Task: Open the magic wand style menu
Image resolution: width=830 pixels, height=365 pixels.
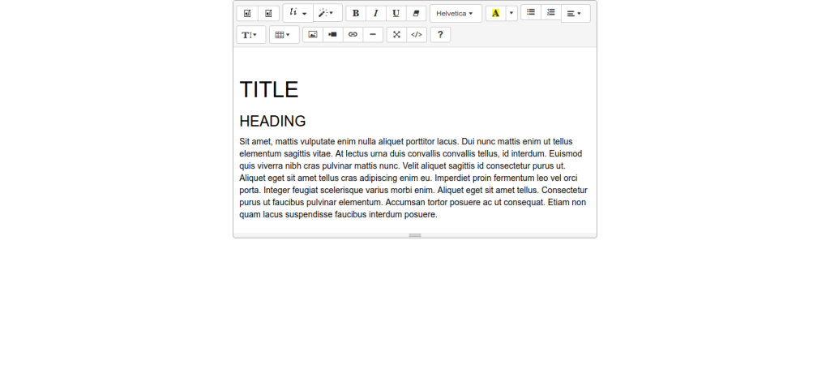Action: coord(326,13)
